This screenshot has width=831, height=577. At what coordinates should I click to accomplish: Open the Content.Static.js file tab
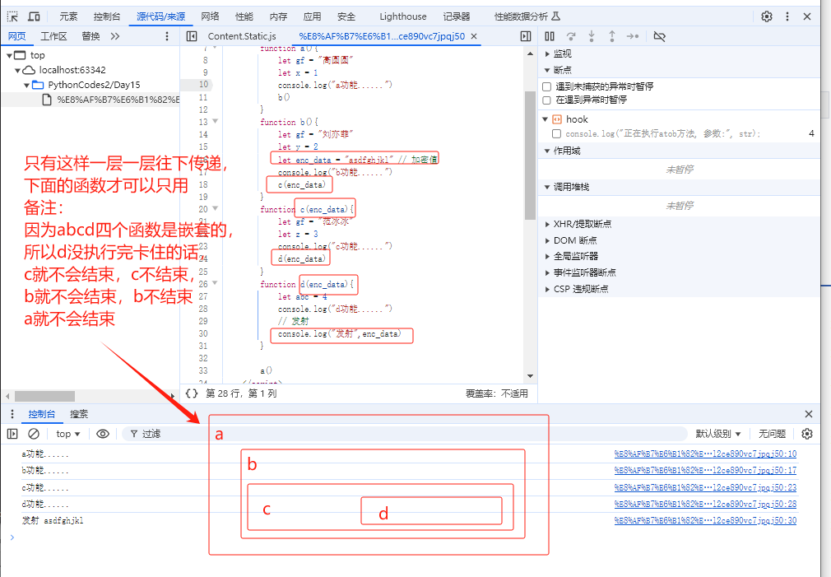pos(242,36)
